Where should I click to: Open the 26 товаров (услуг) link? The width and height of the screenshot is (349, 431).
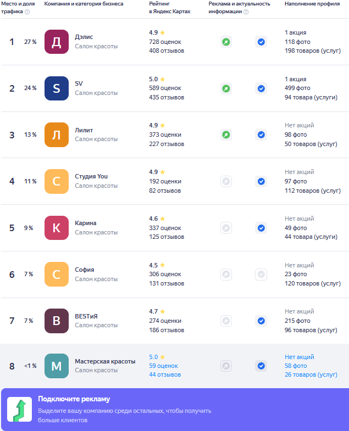pos(311,374)
